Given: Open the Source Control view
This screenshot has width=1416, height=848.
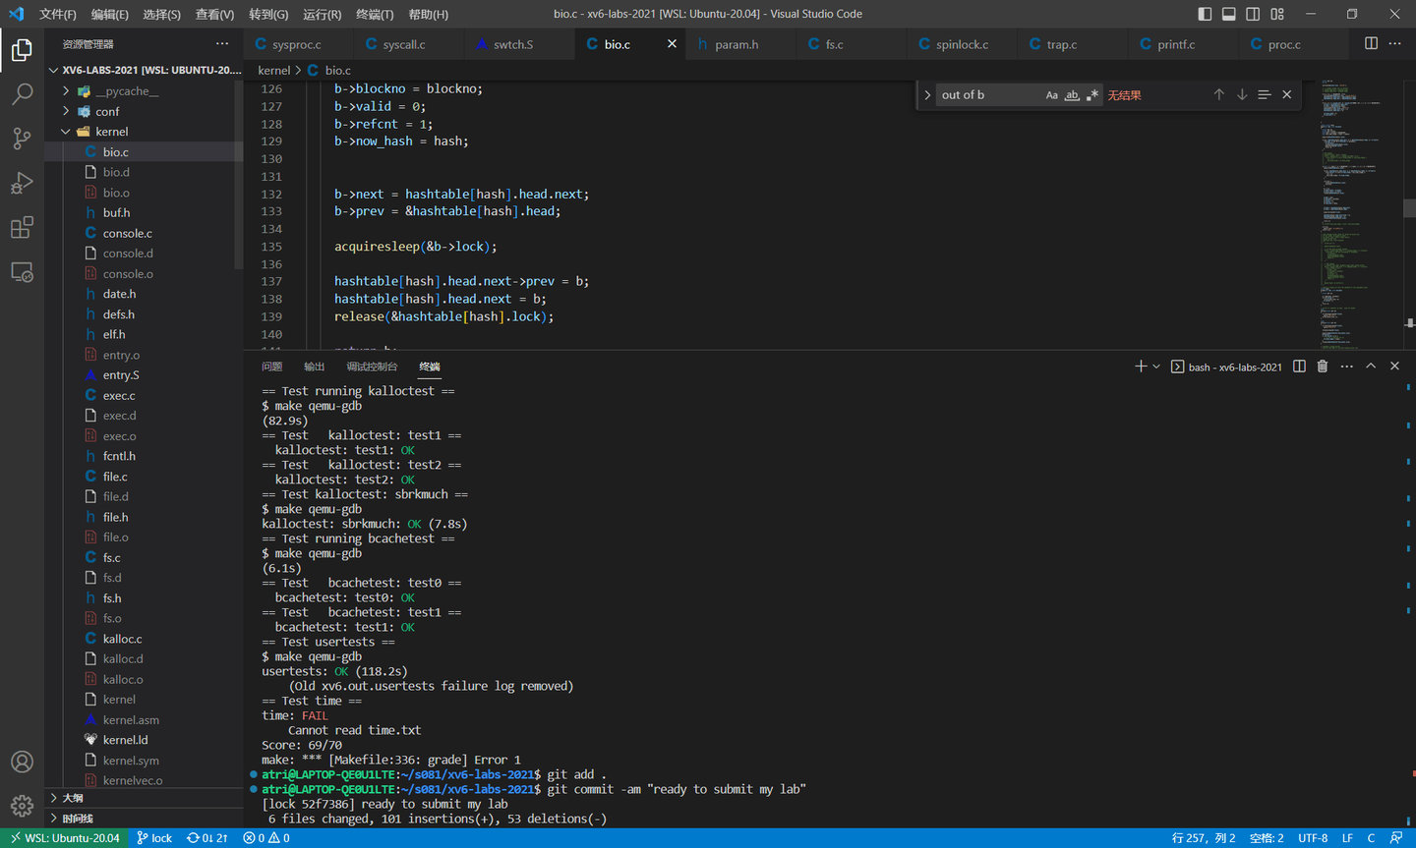Looking at the screenshot, I should click(22, 139).
